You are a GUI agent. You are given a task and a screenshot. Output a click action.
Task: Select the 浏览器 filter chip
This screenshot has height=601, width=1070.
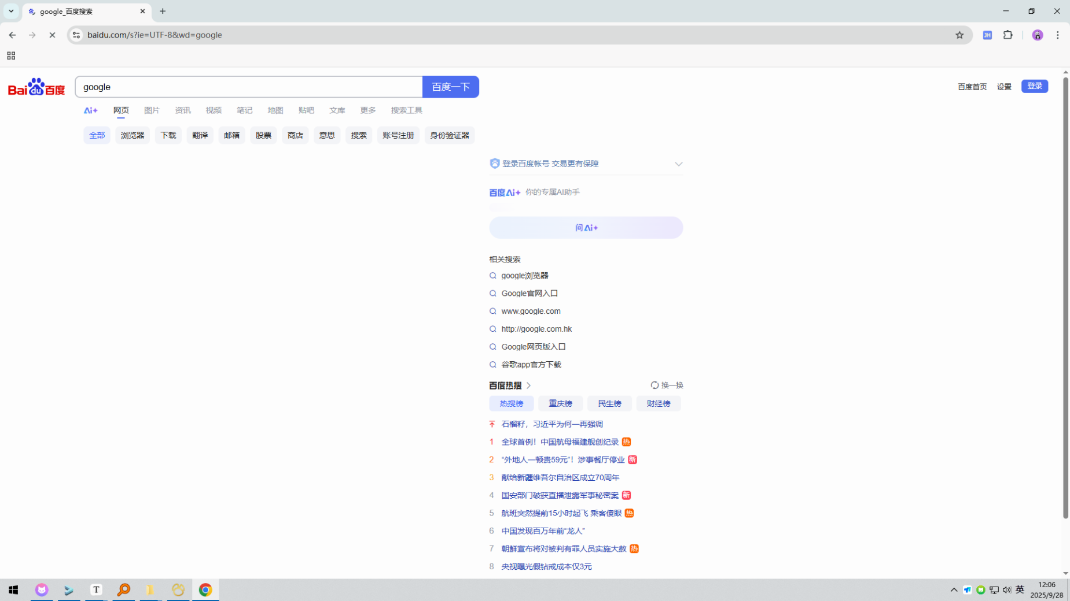point(133,135)
